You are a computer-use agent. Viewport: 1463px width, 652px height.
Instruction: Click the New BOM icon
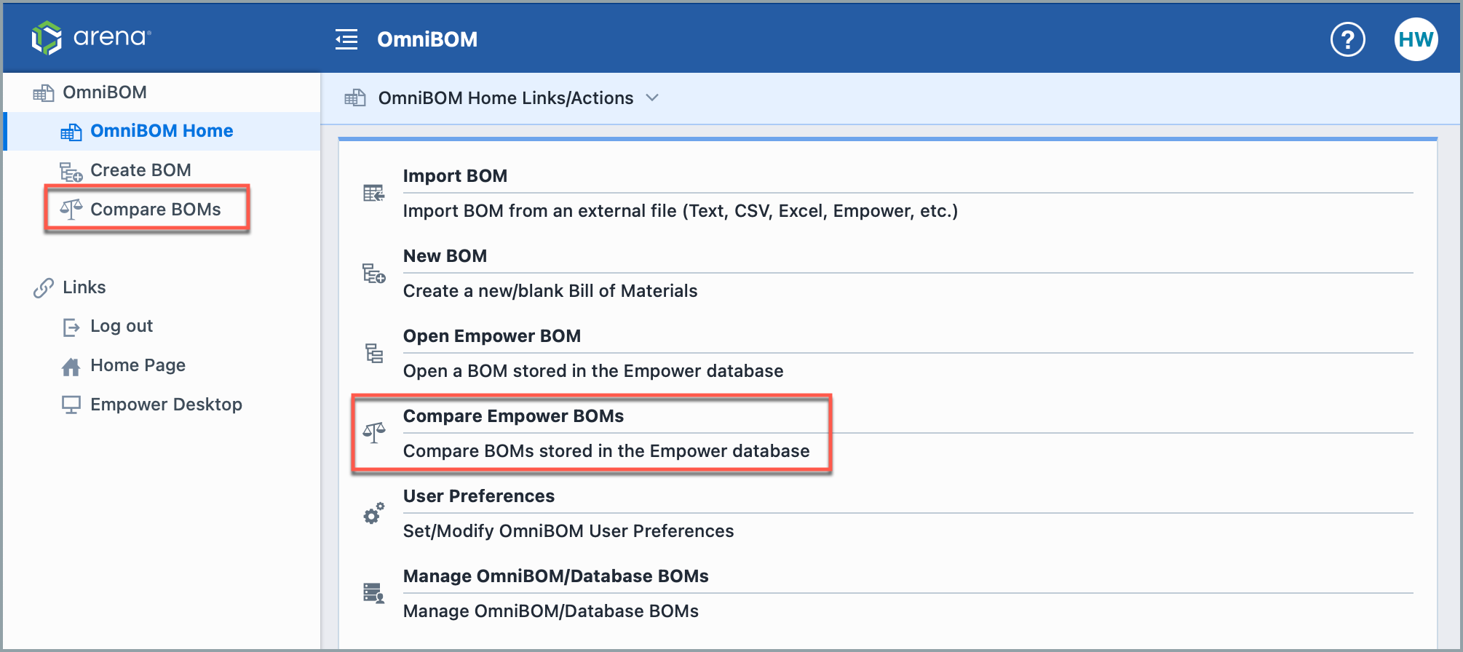(373, 273)
